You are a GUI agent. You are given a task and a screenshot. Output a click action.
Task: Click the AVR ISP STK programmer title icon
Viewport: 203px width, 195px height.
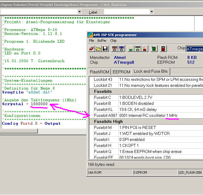point(90,35)
